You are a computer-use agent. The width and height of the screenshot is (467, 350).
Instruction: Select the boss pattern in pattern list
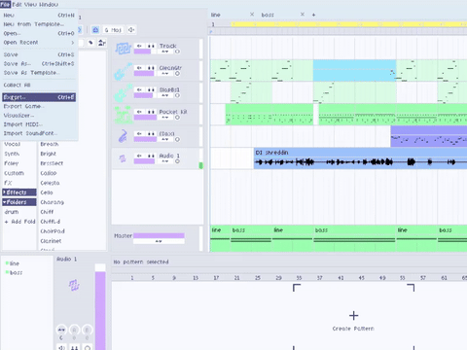[16, 273]
